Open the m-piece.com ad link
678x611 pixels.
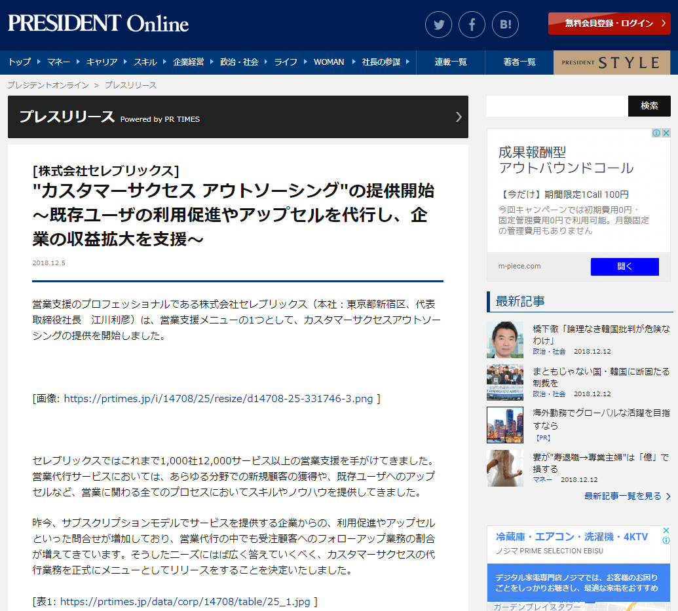tap(519, 266)
